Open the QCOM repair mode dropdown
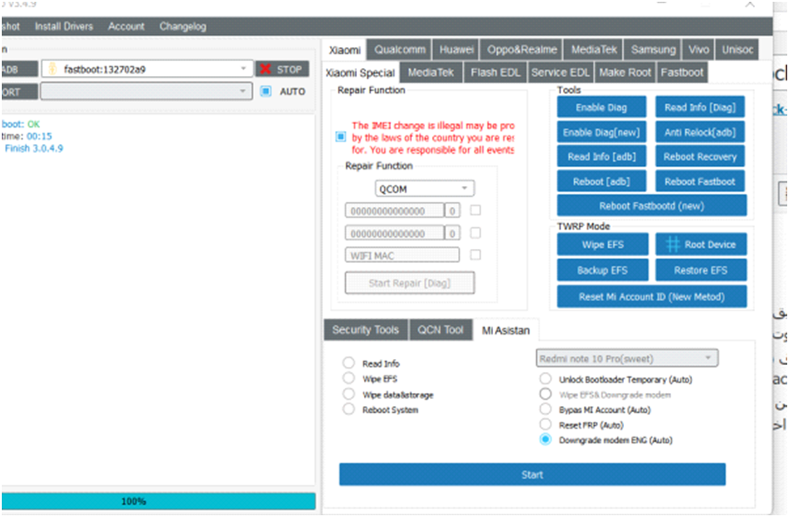This screenshot has height=517, width=789. (425, 189)
